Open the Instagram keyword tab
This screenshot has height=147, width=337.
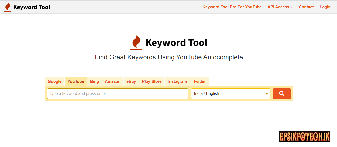177,81
